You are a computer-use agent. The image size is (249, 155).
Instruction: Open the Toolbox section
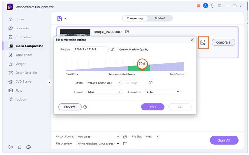pos(17,99)
